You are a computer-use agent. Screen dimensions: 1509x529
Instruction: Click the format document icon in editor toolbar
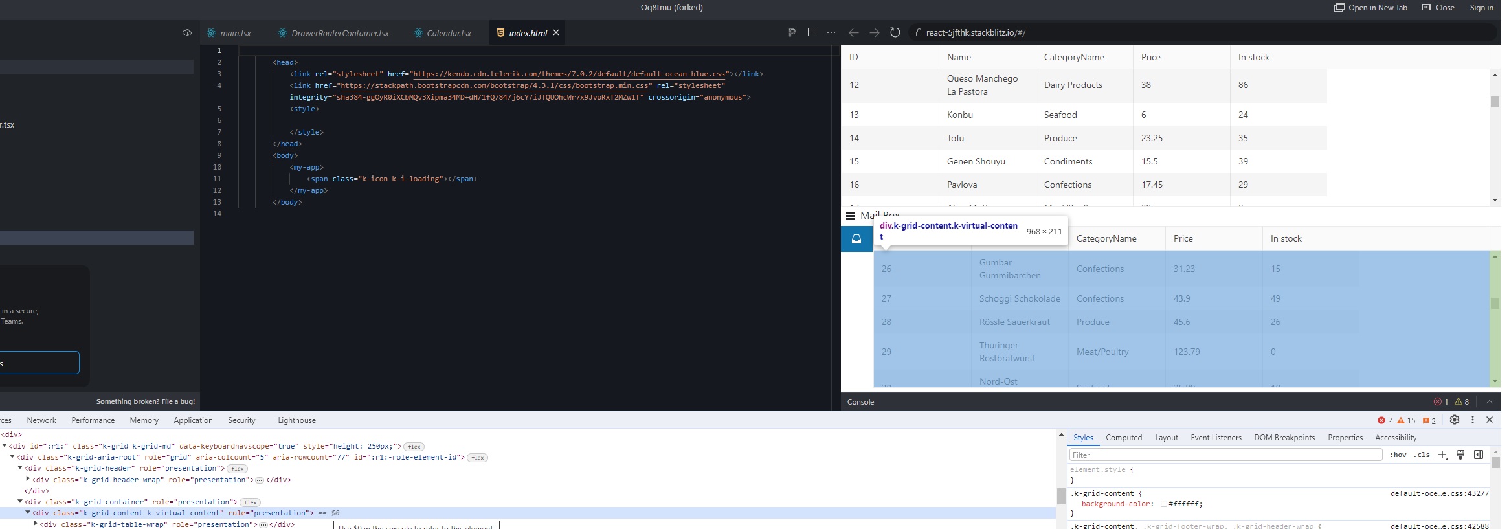point(792,32)
